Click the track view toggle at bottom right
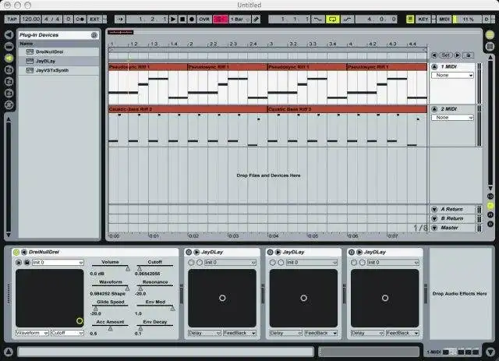The image size is (499, 361). 490,352
